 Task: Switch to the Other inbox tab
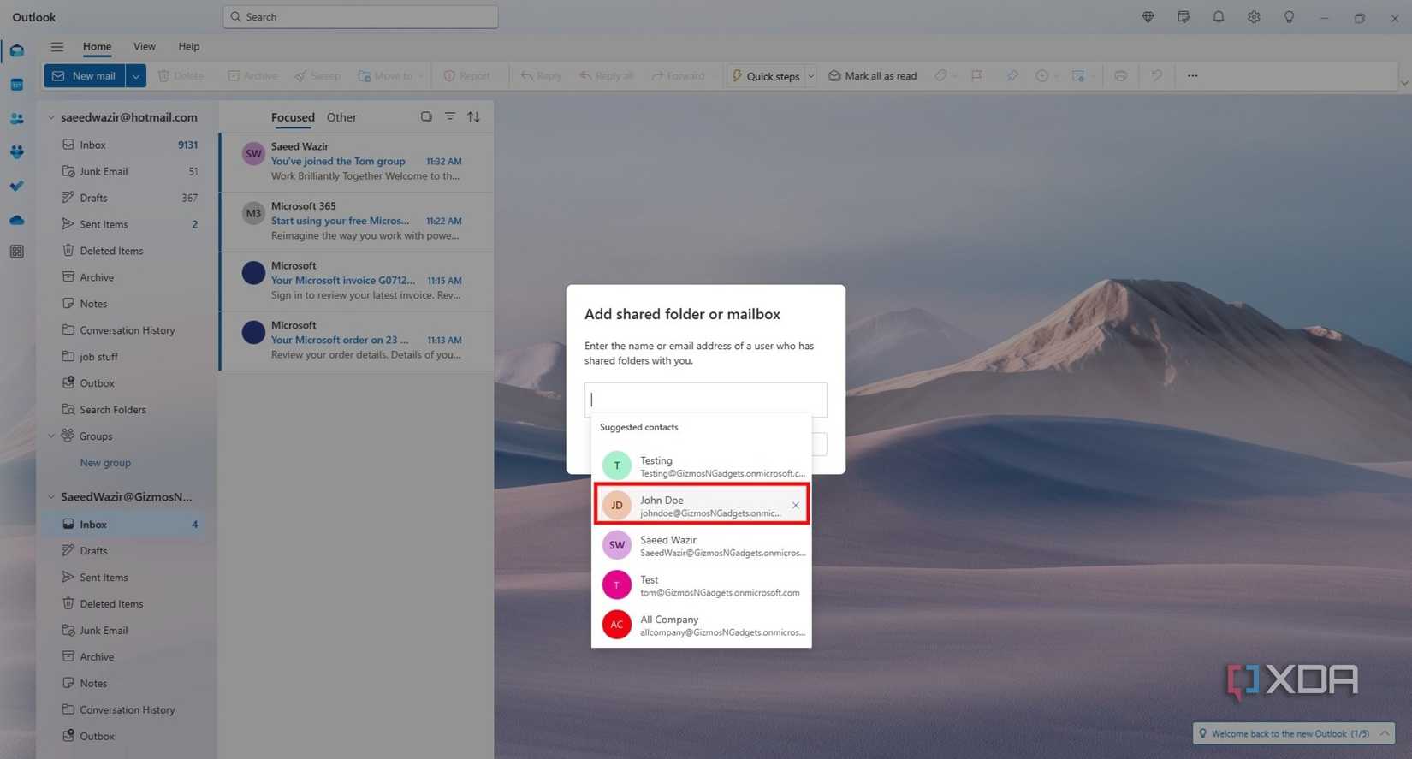[x=341, y=117]
